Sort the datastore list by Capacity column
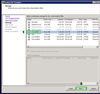100x94 pixels. pos(59,19)
